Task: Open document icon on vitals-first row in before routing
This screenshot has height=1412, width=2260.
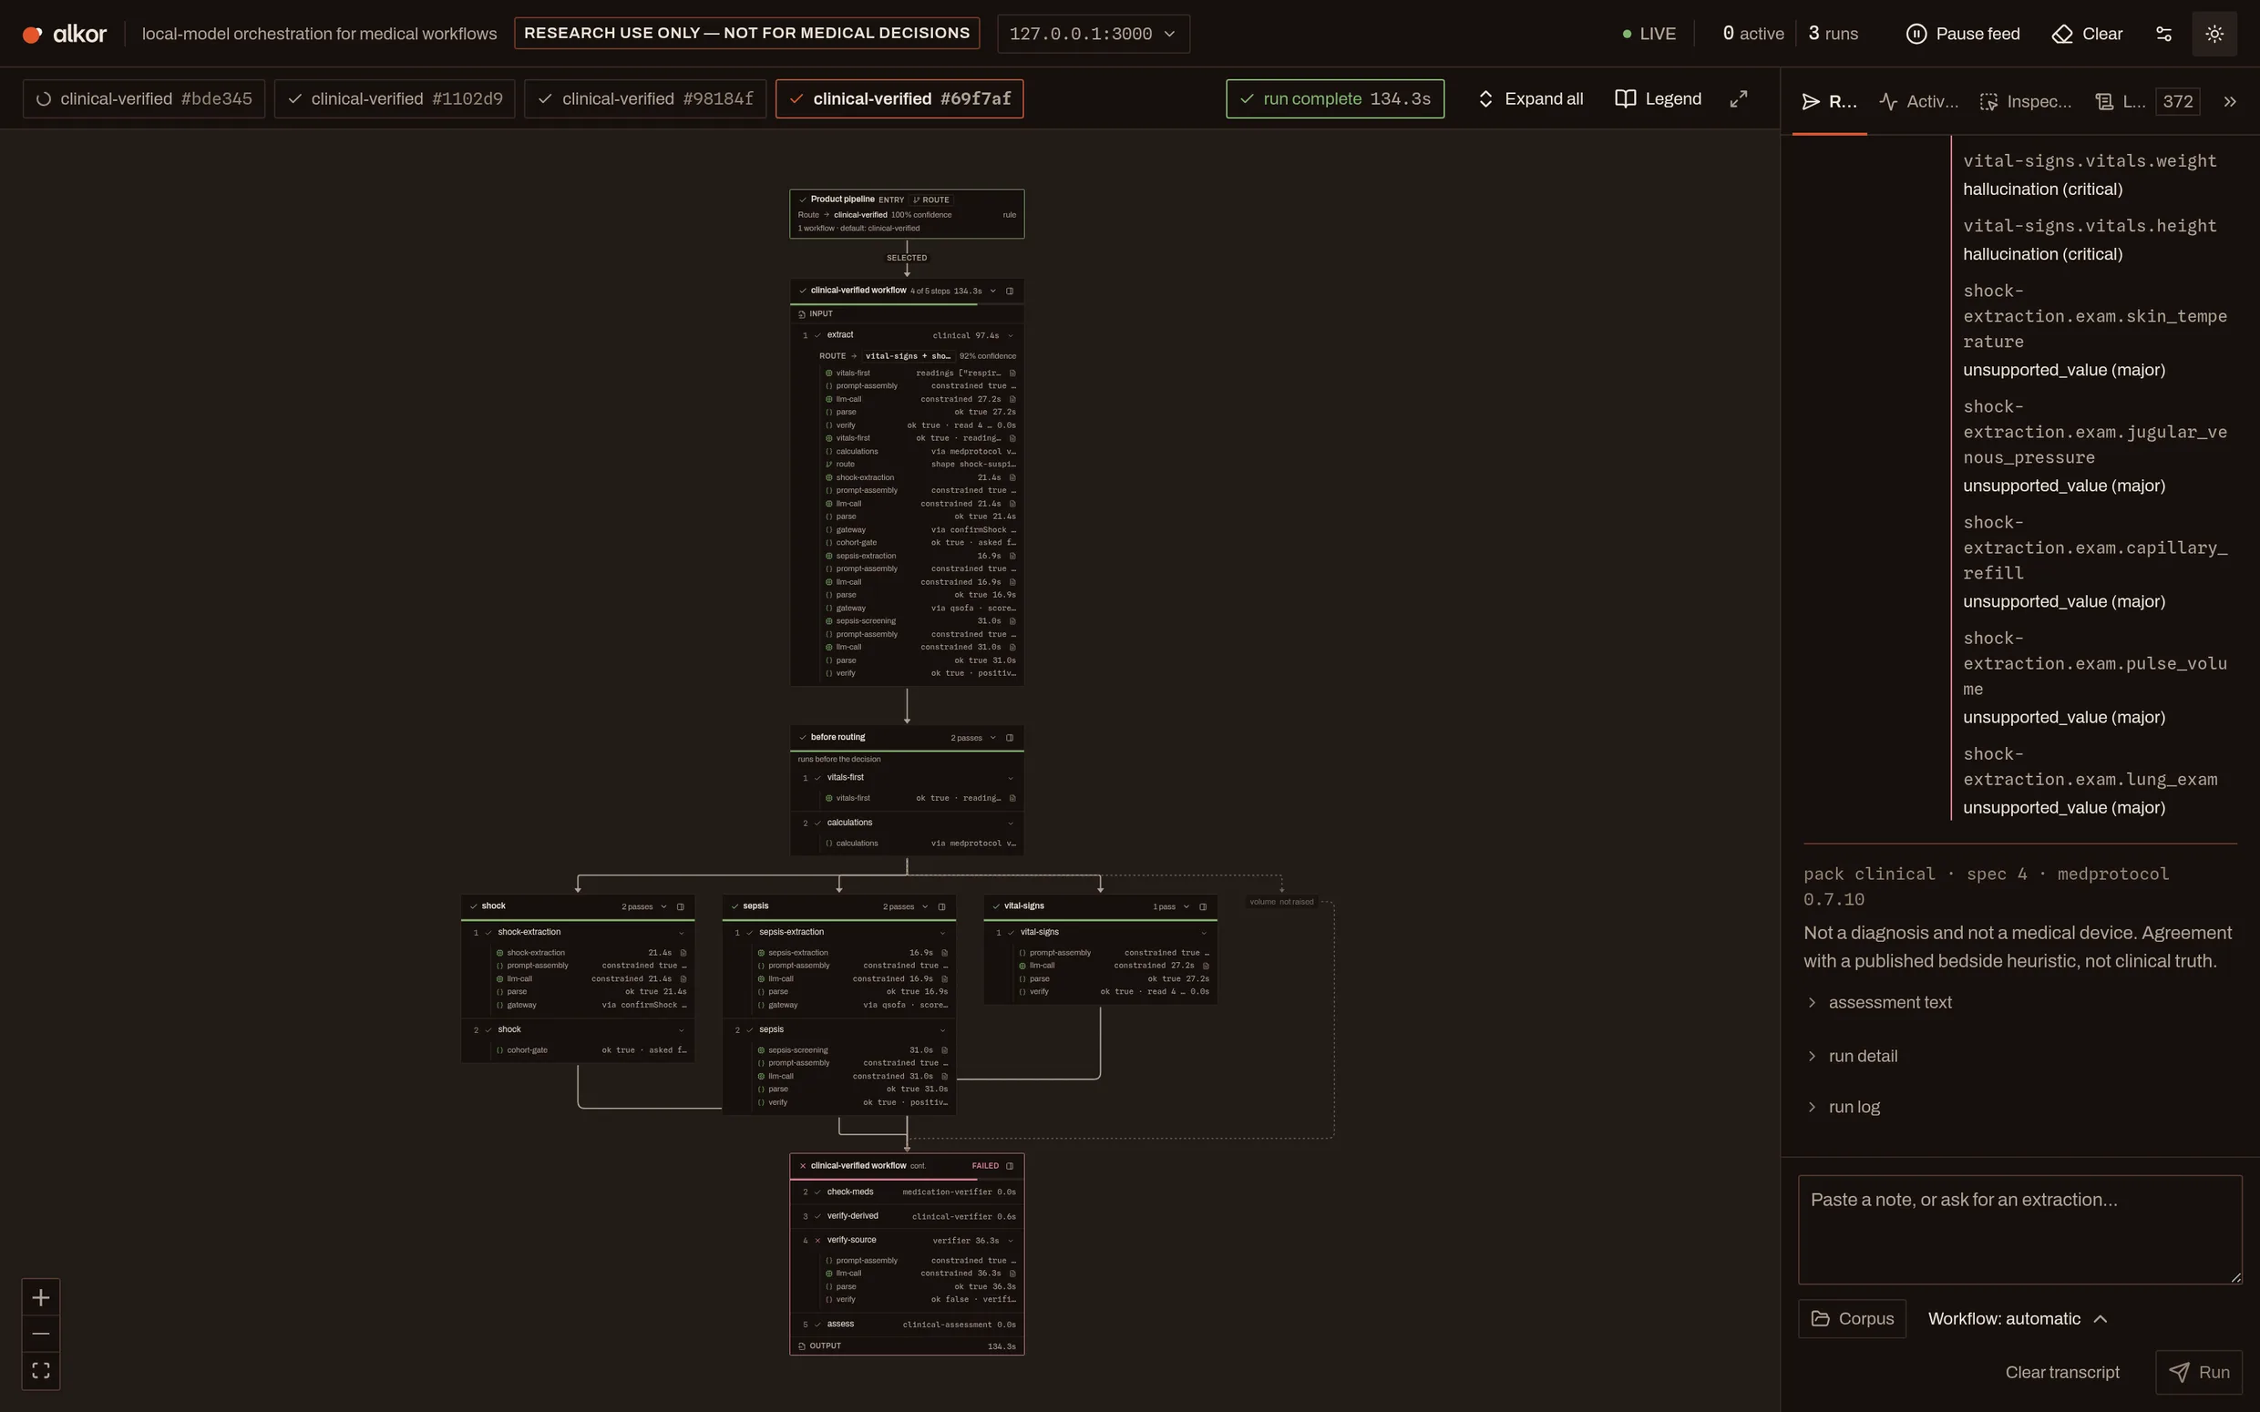Action: pyautogui.click(x=1012, y=798)
